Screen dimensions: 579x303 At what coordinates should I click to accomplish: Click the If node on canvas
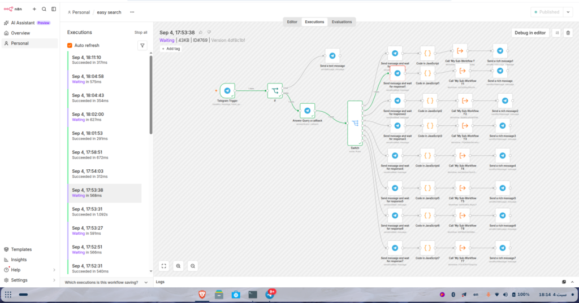[x=275, y=91]
